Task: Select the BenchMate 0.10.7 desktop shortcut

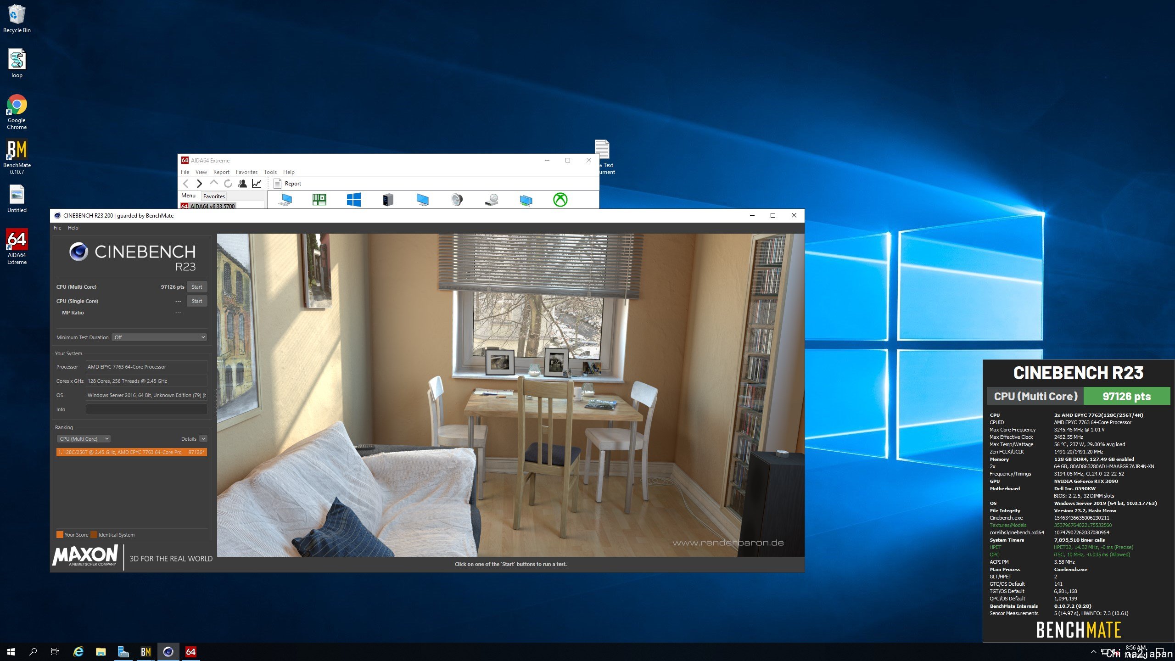Action: point(17,157)
